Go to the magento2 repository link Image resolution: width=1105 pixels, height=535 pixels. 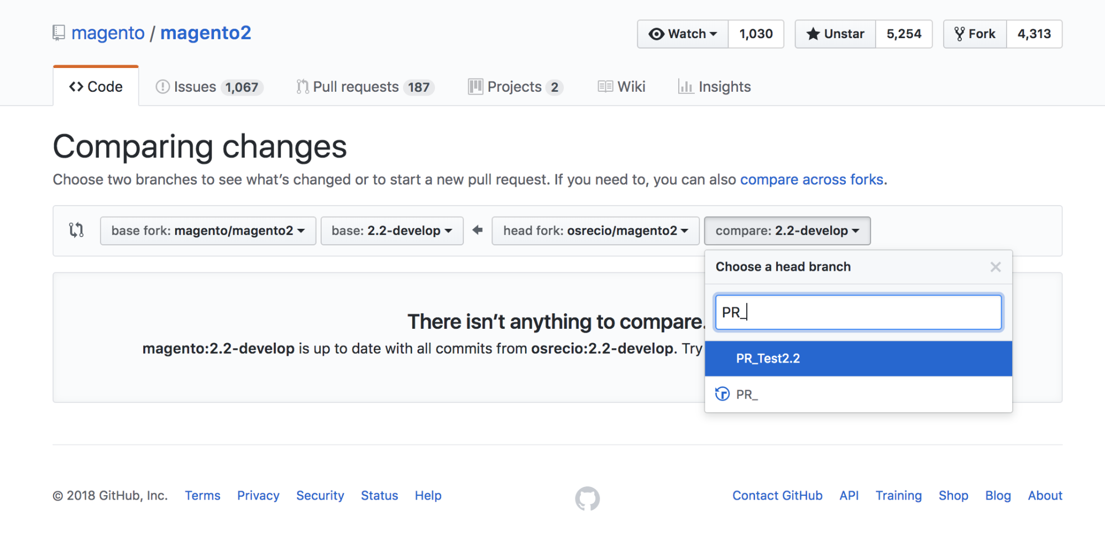coord(206,33)
